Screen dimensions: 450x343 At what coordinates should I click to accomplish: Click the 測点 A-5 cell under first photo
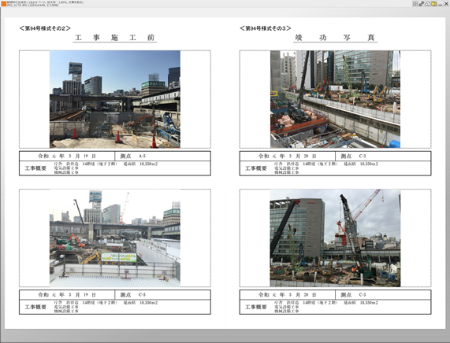[x=162, y=157]
